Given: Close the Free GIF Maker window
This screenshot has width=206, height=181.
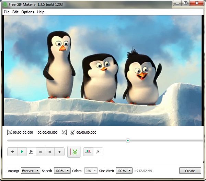Looking at the screenshot, I should point(197,3).
